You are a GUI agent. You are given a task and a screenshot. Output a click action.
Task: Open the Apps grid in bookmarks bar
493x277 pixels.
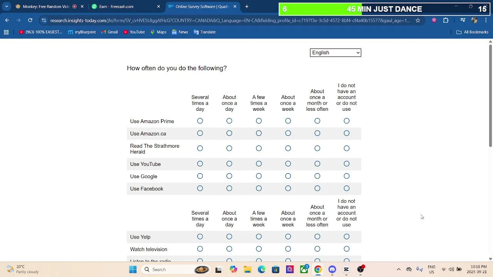6,32
